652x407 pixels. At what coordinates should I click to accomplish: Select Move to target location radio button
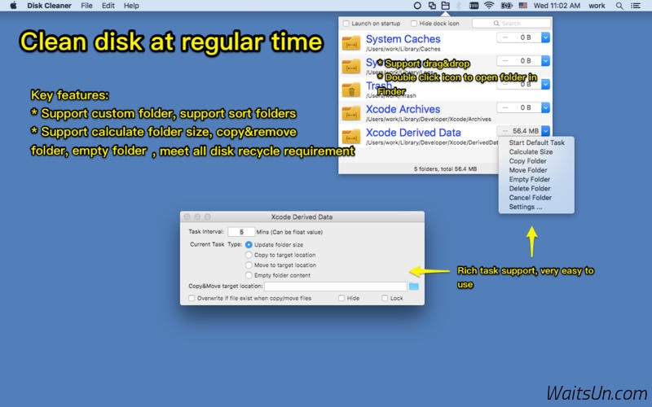(249, 265)
